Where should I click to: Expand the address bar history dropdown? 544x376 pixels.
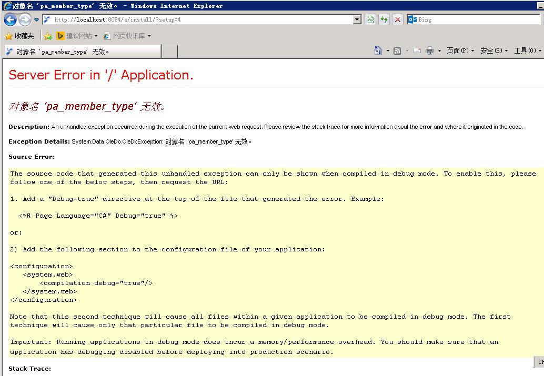[357, 19]
